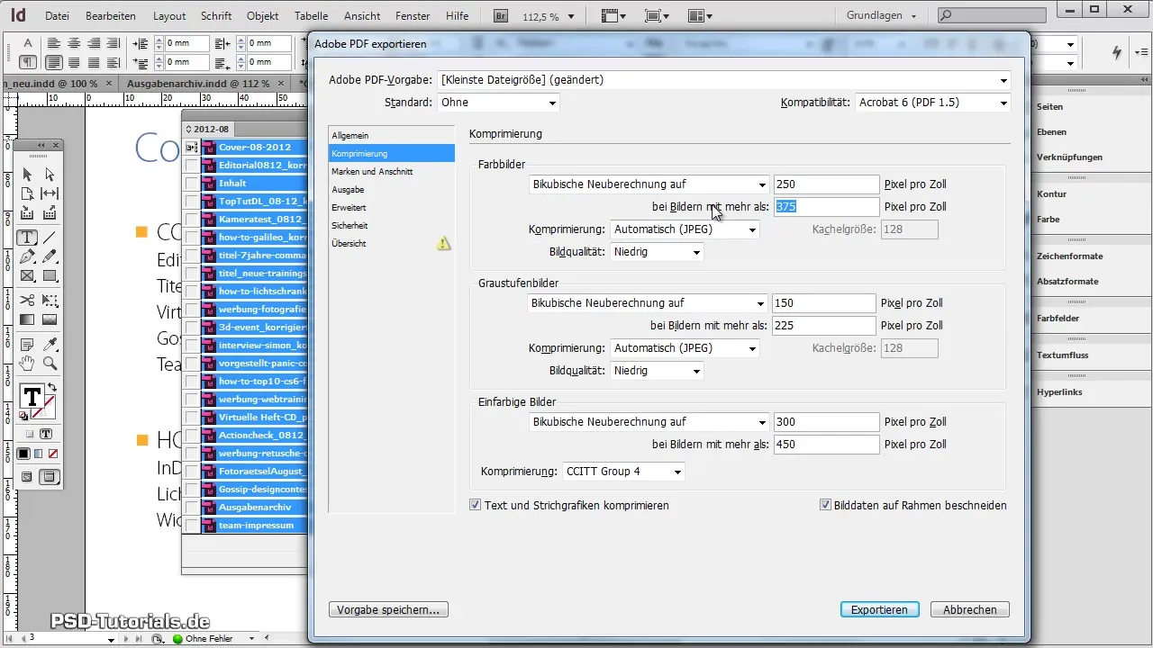This screenshot has height=648, width=1153.
Task: Select the Free Transform tool
Action: [x=50, y=301]
